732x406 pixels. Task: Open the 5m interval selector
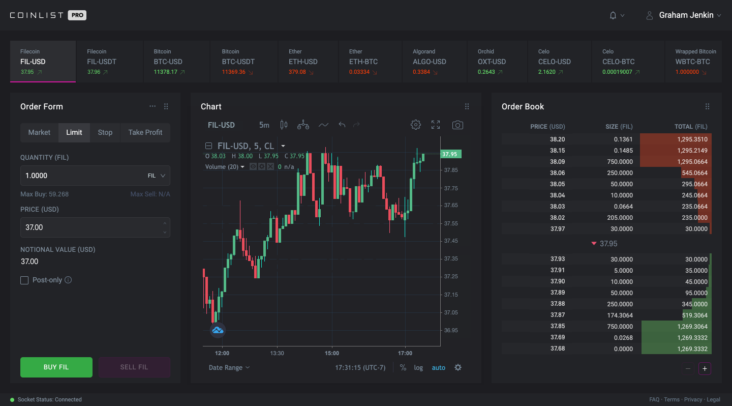(x=264, y=125)
